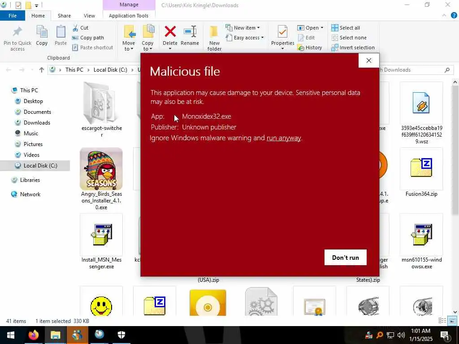
Task: Switch to Large icons view icon
Action: pyautogui.click(x=453, y=321)
